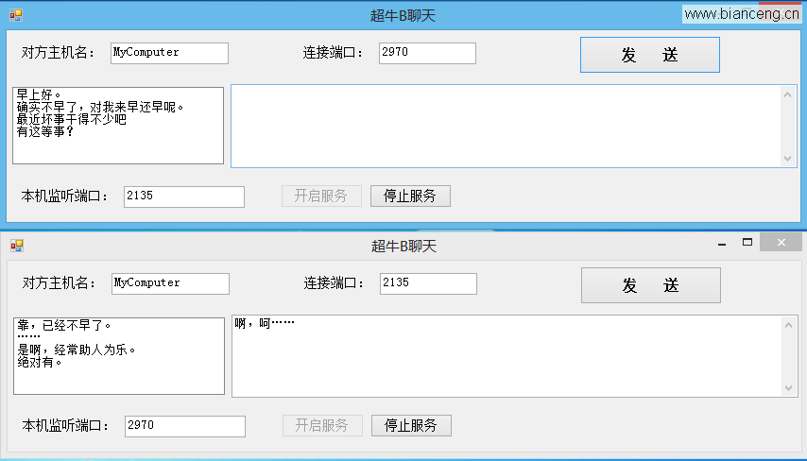
Task: Focus the 对方主机名 field in the bottom window
Action: [170, 283]
